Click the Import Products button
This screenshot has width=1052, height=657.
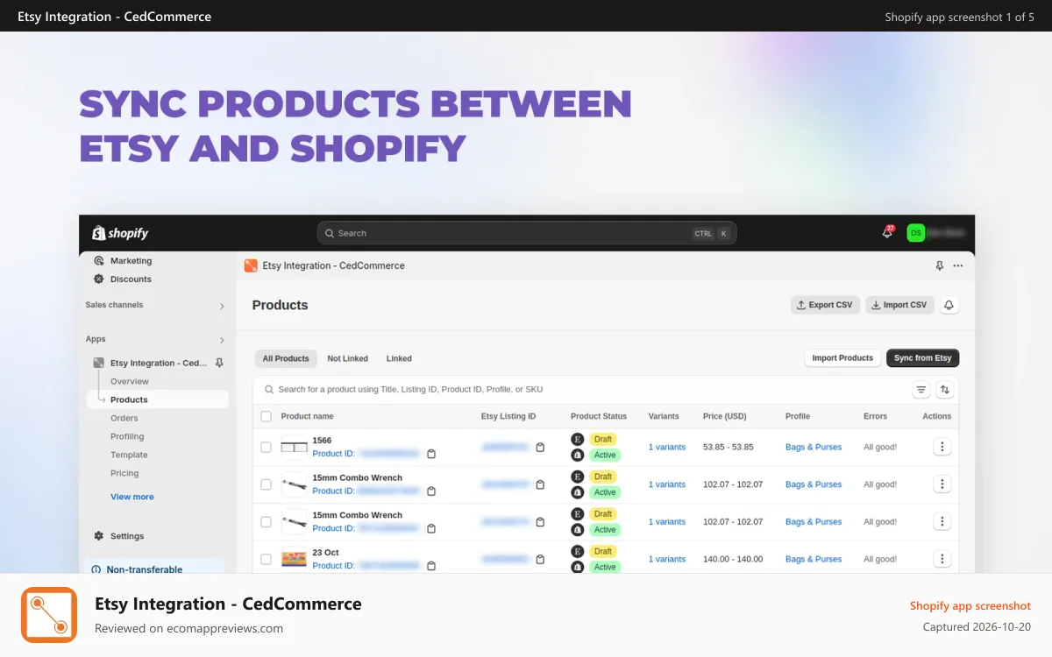point(842,358)
